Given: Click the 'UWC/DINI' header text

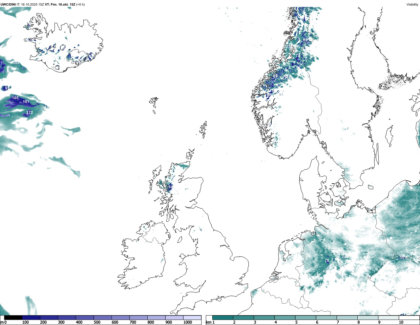Looking at the screenshot, I should (8, 5).
